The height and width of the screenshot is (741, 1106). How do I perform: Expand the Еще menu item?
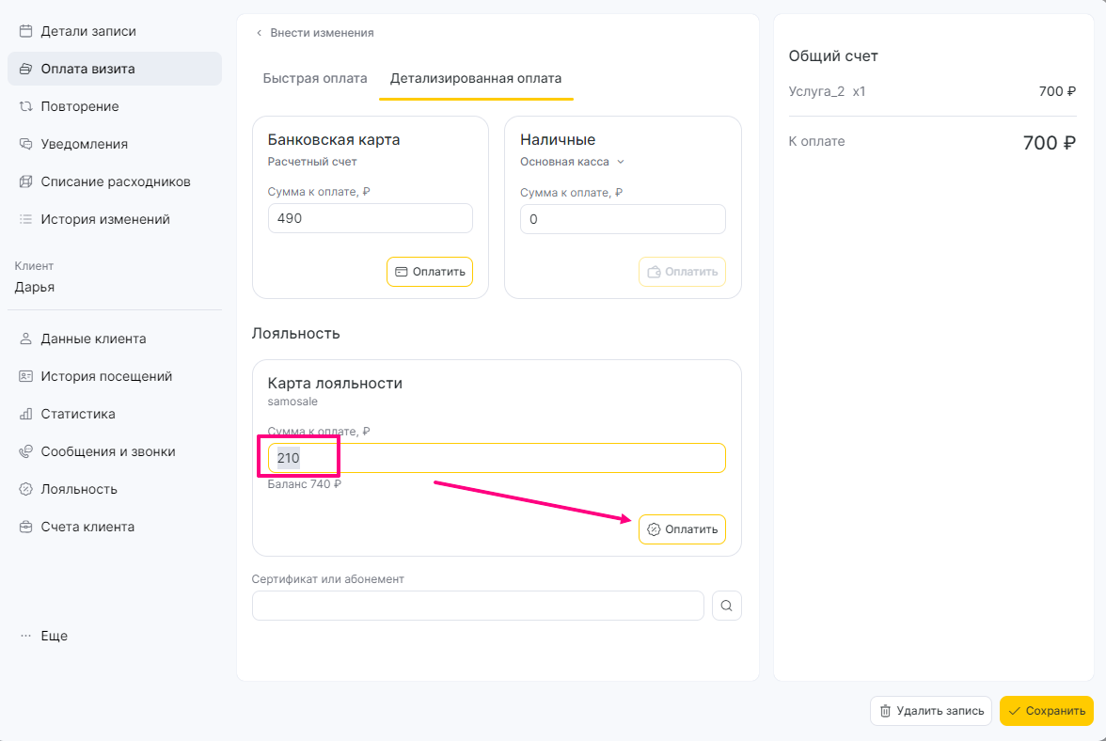115,636
